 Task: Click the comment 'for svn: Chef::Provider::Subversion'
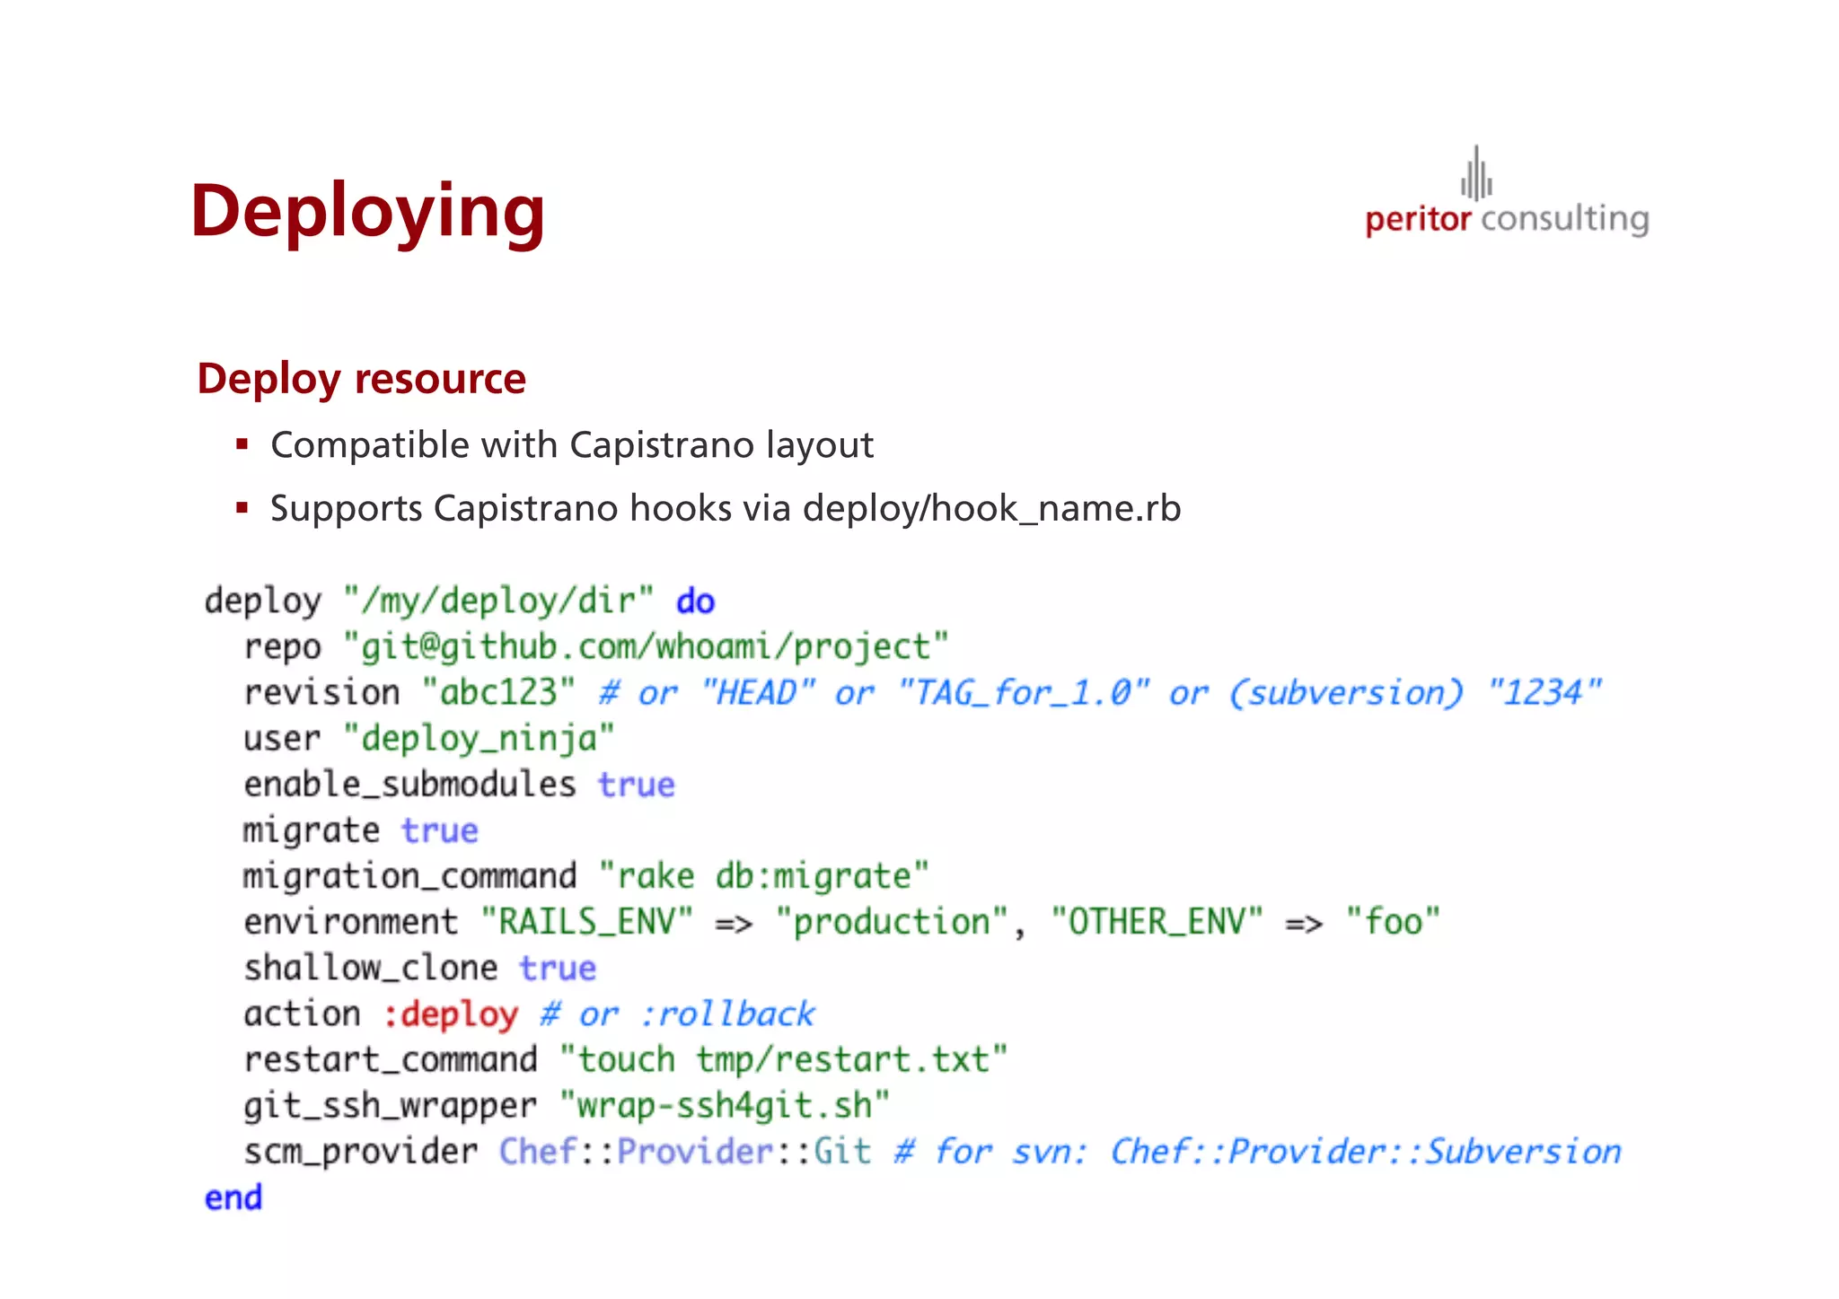(1258, 1152)
